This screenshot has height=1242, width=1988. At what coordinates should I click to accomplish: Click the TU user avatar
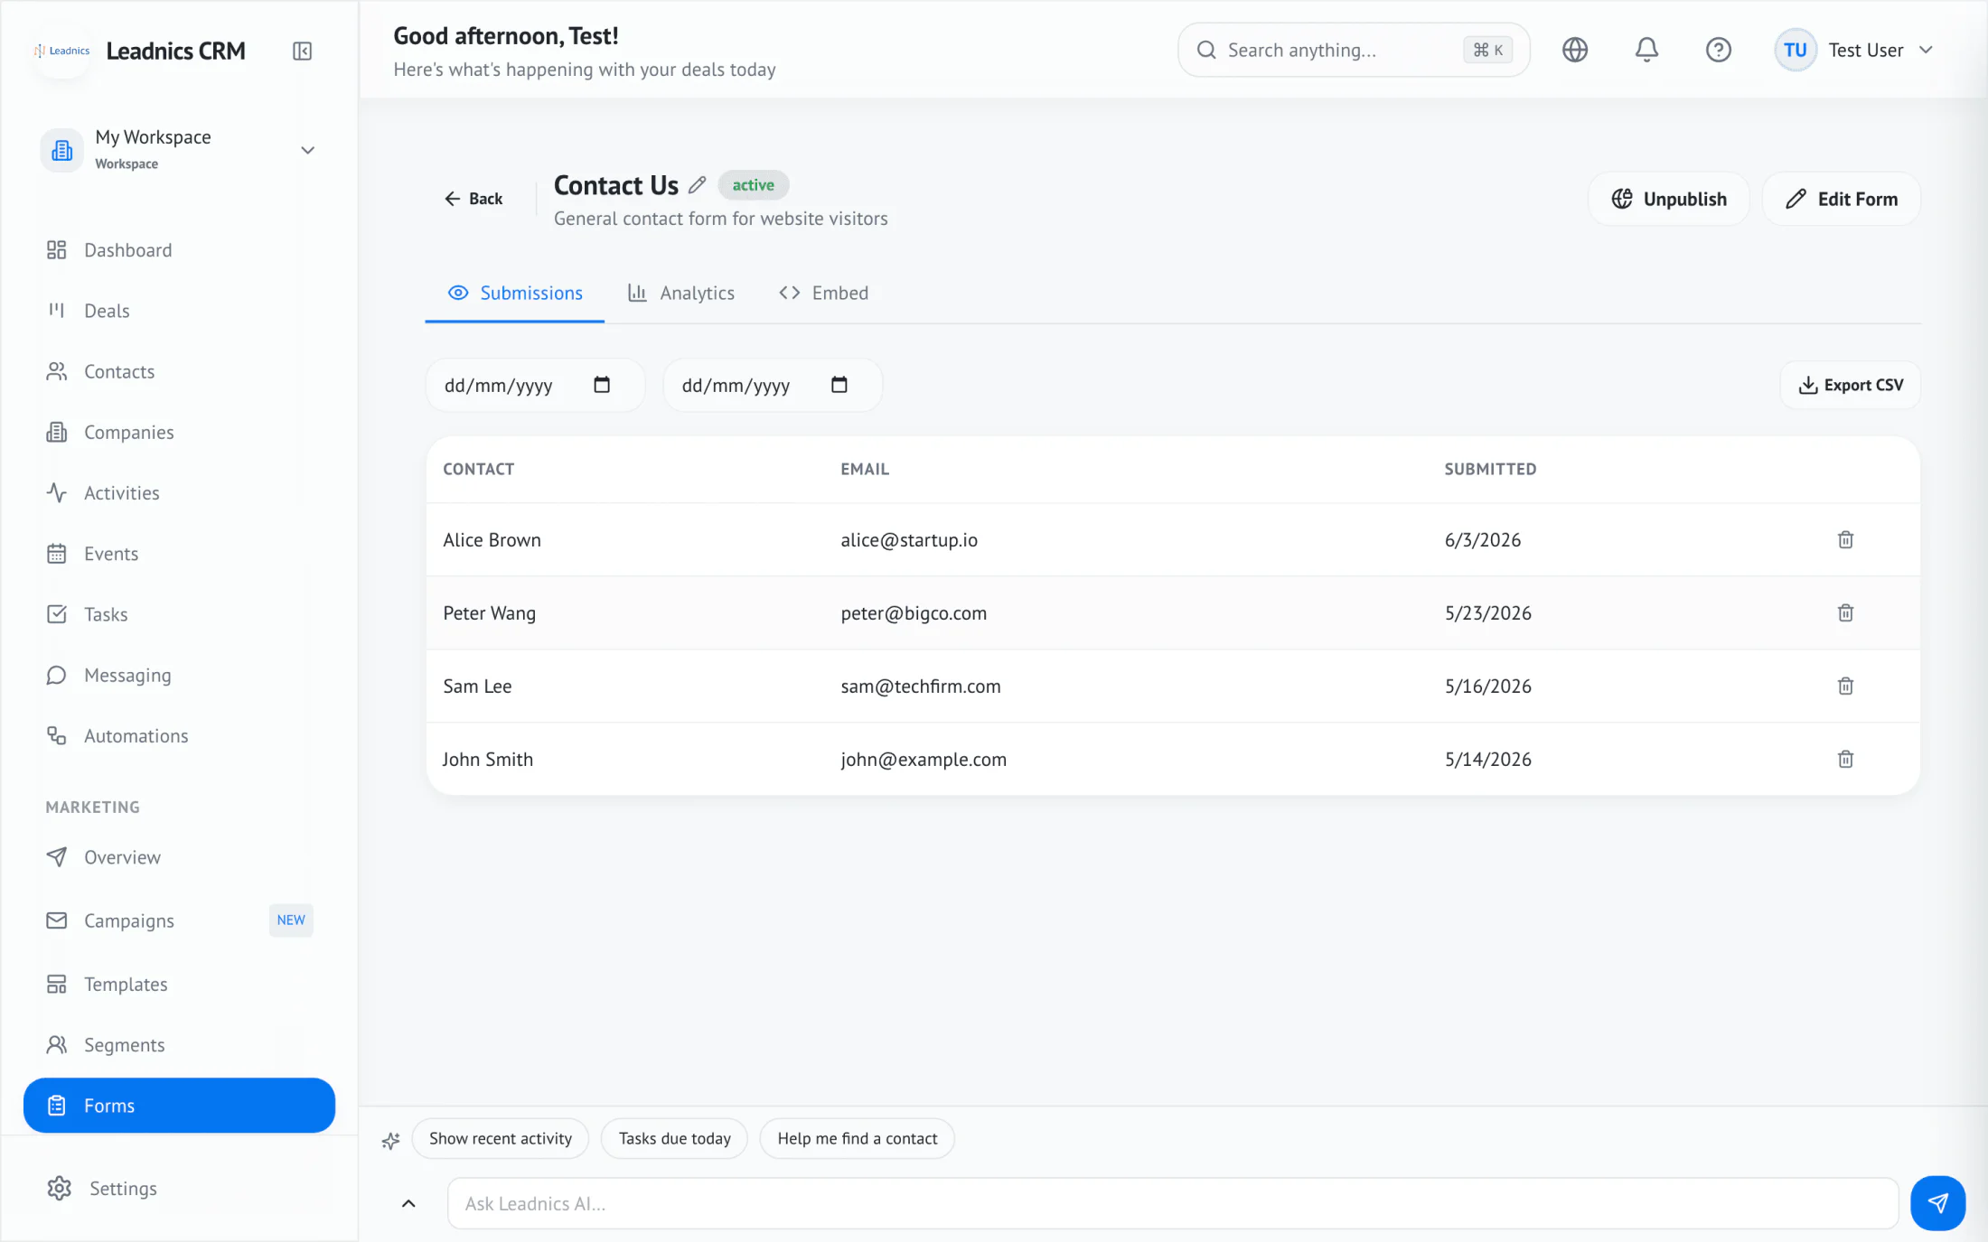pyautogui.click(x=1795, y=50)
